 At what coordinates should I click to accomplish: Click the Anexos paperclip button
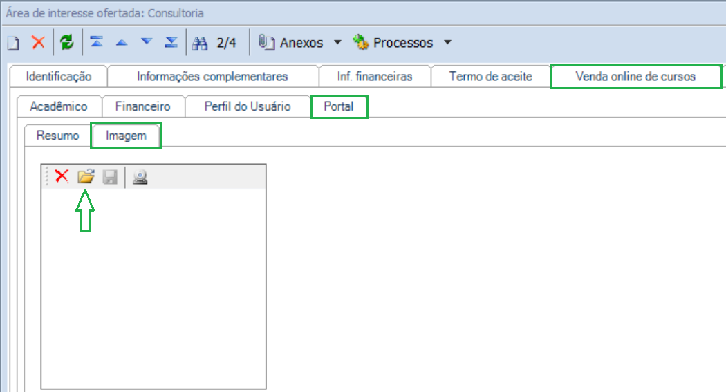coord(291,43)
